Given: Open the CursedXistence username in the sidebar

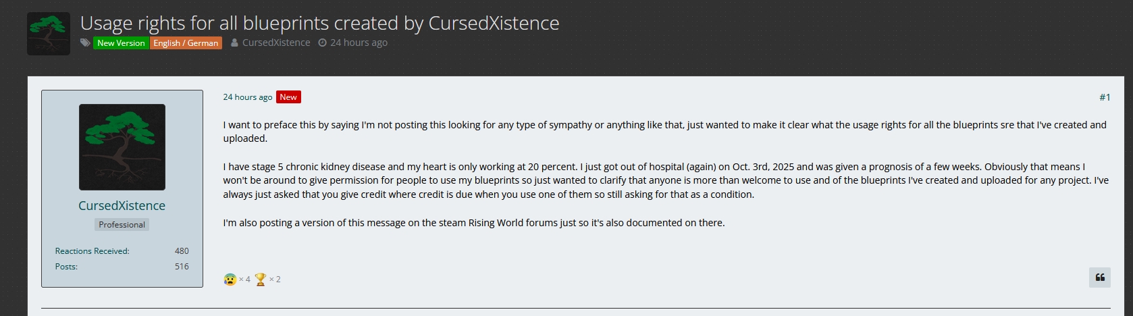Looking at the screenshot, I should click(x=122, y=205).
